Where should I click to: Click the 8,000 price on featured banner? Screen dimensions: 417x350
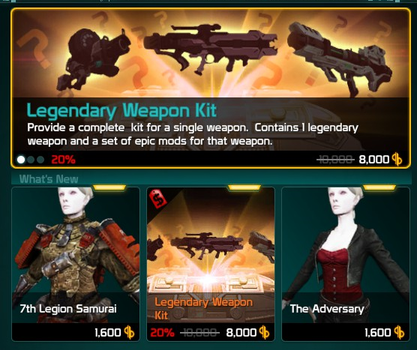pos(374,160)
